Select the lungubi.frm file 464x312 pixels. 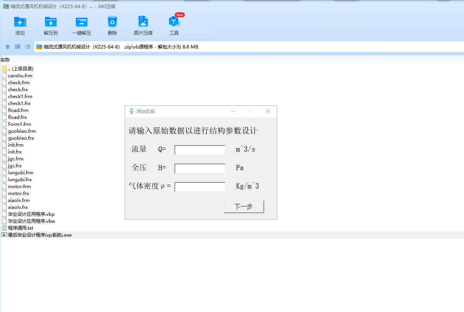pos(21,173)
